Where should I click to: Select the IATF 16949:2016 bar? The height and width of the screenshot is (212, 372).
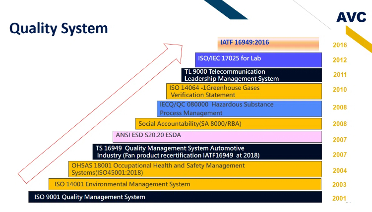270,43
